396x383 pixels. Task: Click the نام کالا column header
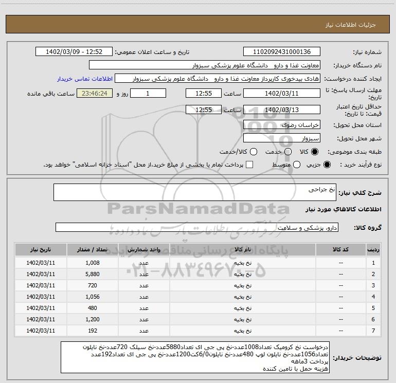[x=242, y=250]
